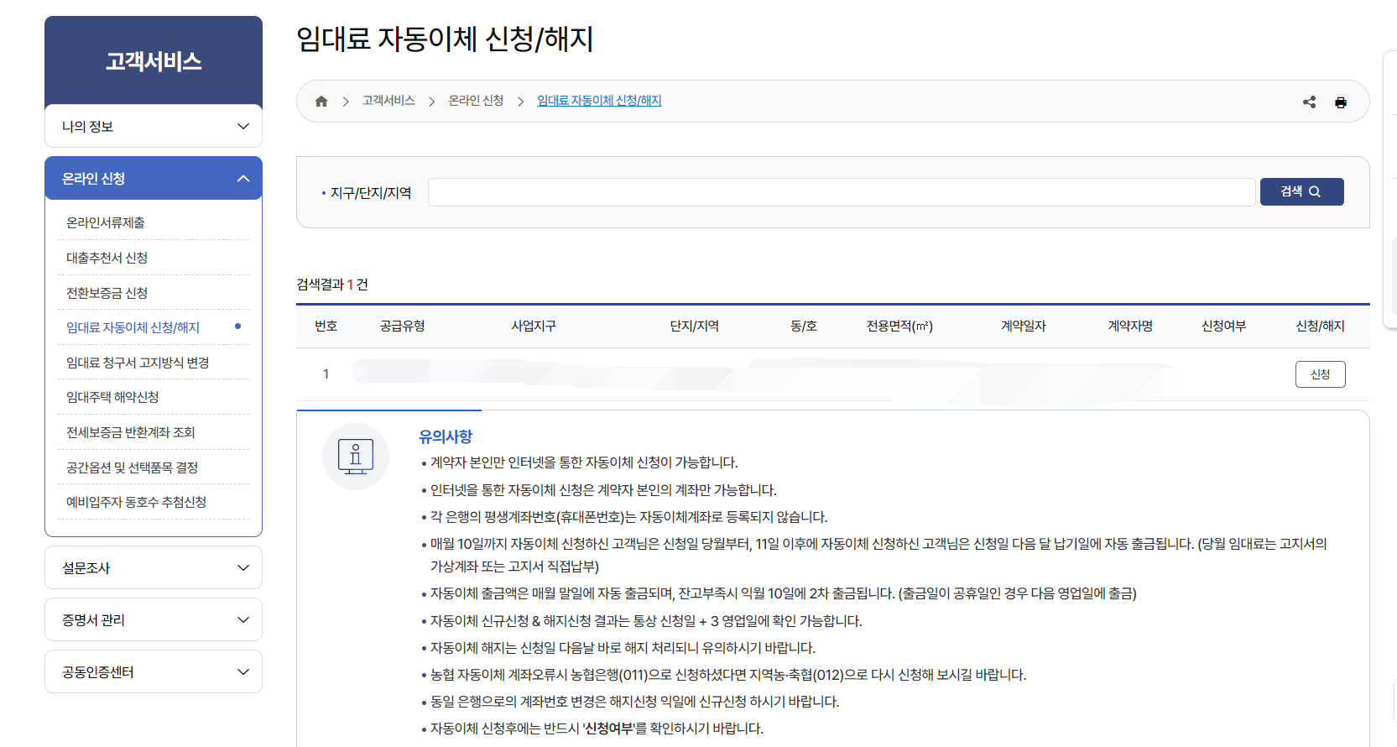Screen dimensions: 1397x747
Task: Select 임대료 자동이체 신청/해지 sidebar item
Action: tap(133, 327)
